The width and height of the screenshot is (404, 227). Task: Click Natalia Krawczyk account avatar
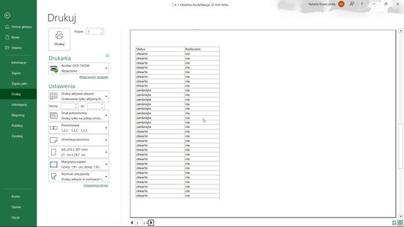342,4
